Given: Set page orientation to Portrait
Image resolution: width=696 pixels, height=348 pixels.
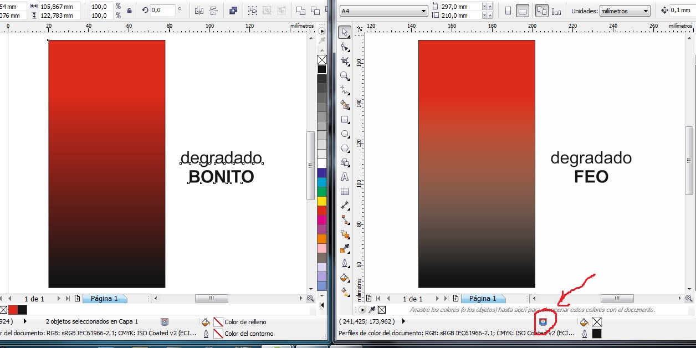Looking at the screenshot, I should pyautogui.click(x=508, y=11).
